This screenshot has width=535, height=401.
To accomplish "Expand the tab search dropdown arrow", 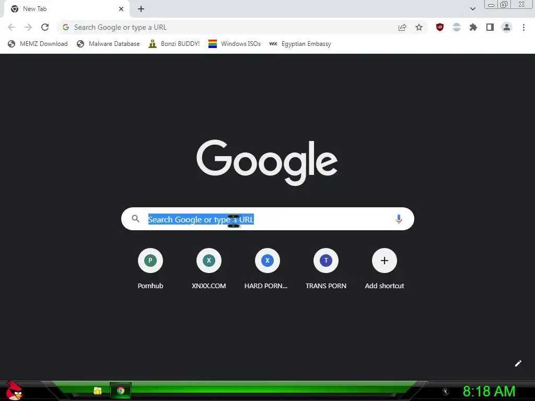I will (x=472, y=9).
